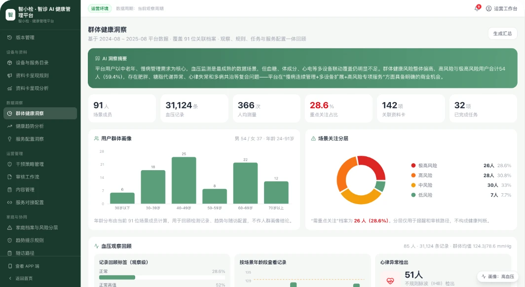The image size is (525, 287).
Task: Click the 31,124 血压记录 card
Action: point(194,108)
